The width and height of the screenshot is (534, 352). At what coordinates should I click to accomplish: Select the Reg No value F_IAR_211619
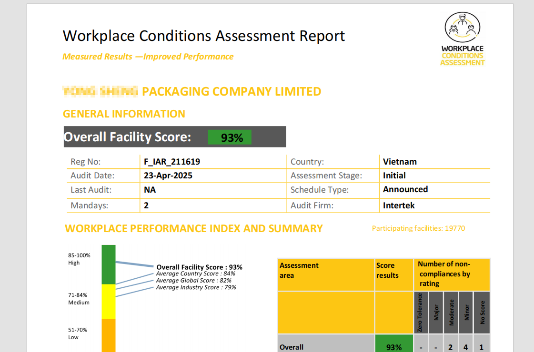tap(172, 162)
